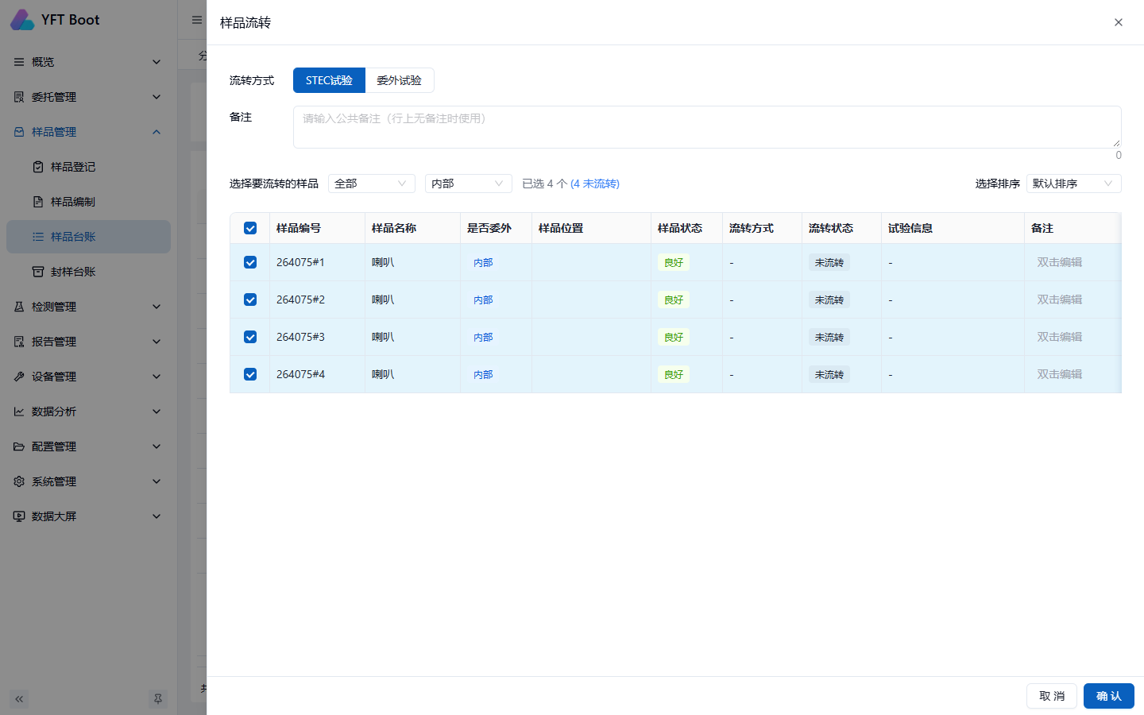Open the 全部 sample filter dropdown

372,184
